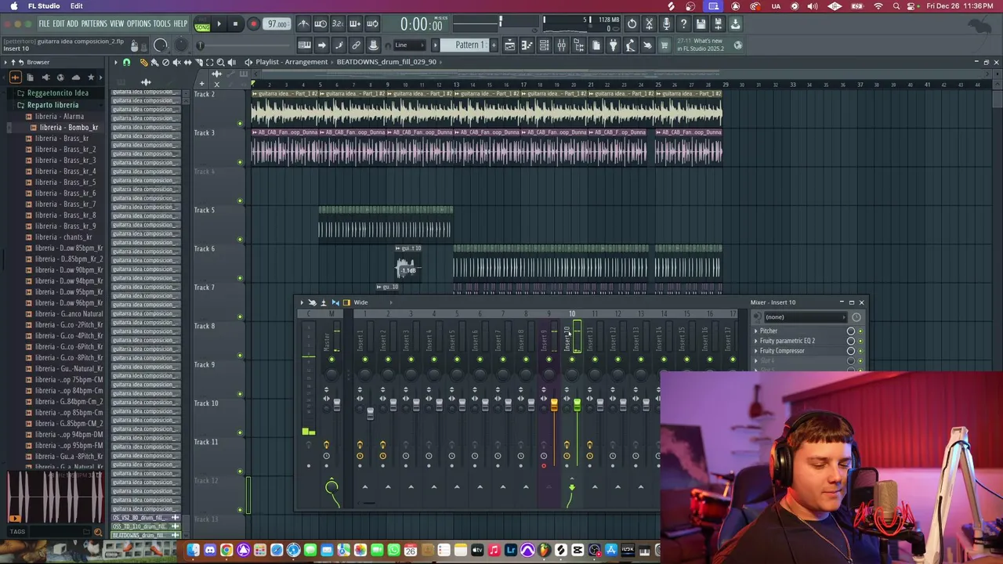This screenshot has height=564, width=1003.
Task: Select the zoom magnifier tool in Playlist
Action: (220, 62)
